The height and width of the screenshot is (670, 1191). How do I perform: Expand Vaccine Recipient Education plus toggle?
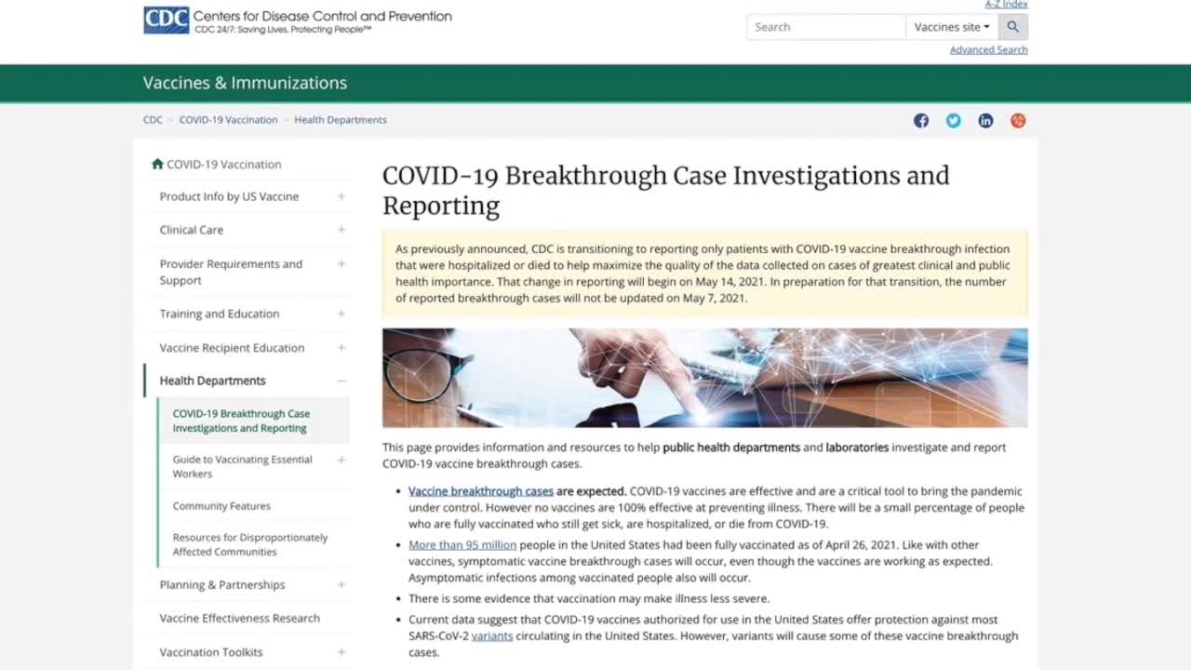tap(341, 348)
